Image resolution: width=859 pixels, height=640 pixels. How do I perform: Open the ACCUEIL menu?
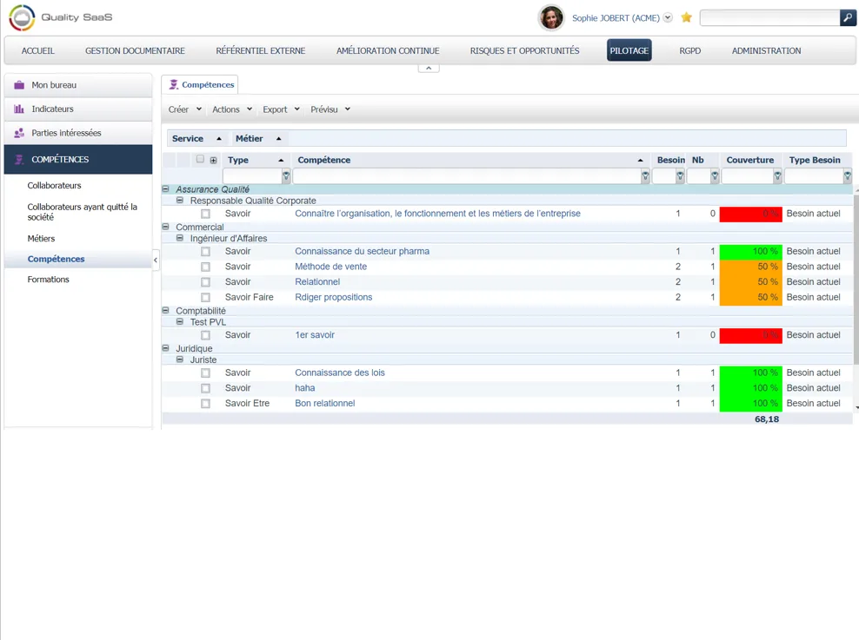(37, 51)
